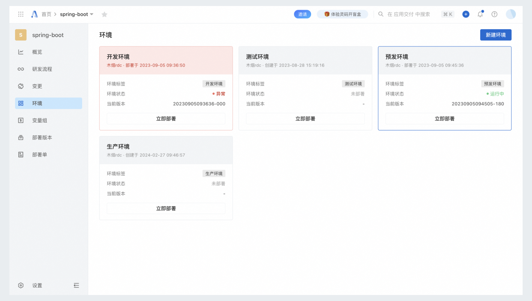
Task: Click the 预发环境 tag badge
Action: [x=493, y=84]
